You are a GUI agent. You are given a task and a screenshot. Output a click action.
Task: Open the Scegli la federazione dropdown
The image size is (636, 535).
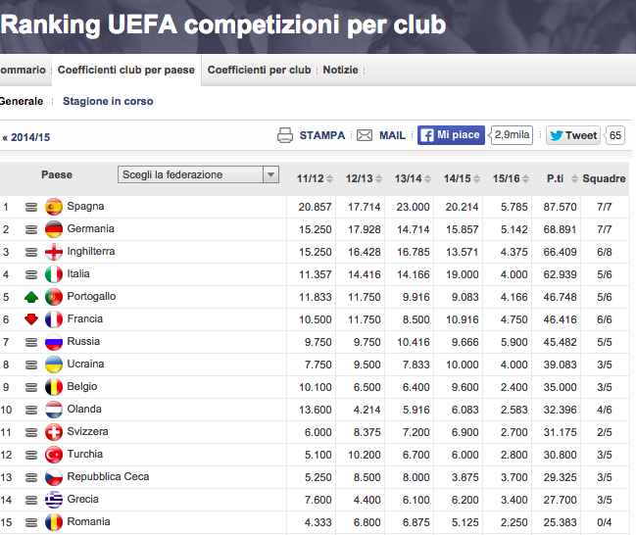coord(199,175)
